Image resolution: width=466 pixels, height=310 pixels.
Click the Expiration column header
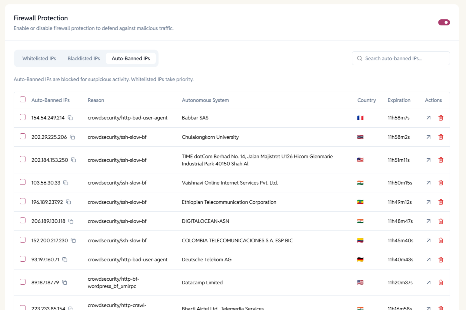(x=399, y=100)
